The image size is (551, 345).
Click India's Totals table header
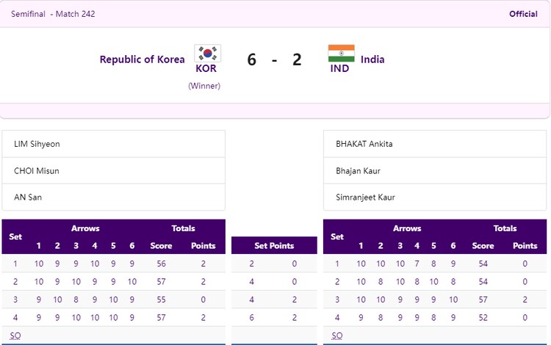tap(505, 228)
